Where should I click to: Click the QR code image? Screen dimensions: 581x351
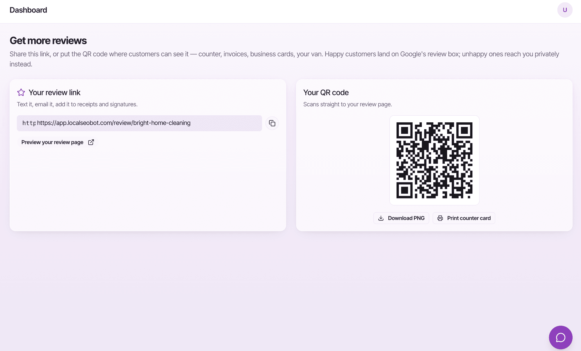click(x=434, y=160)
